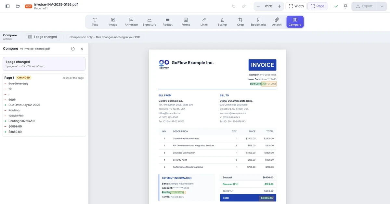Select the Stamp tool

tap(222, 22)
